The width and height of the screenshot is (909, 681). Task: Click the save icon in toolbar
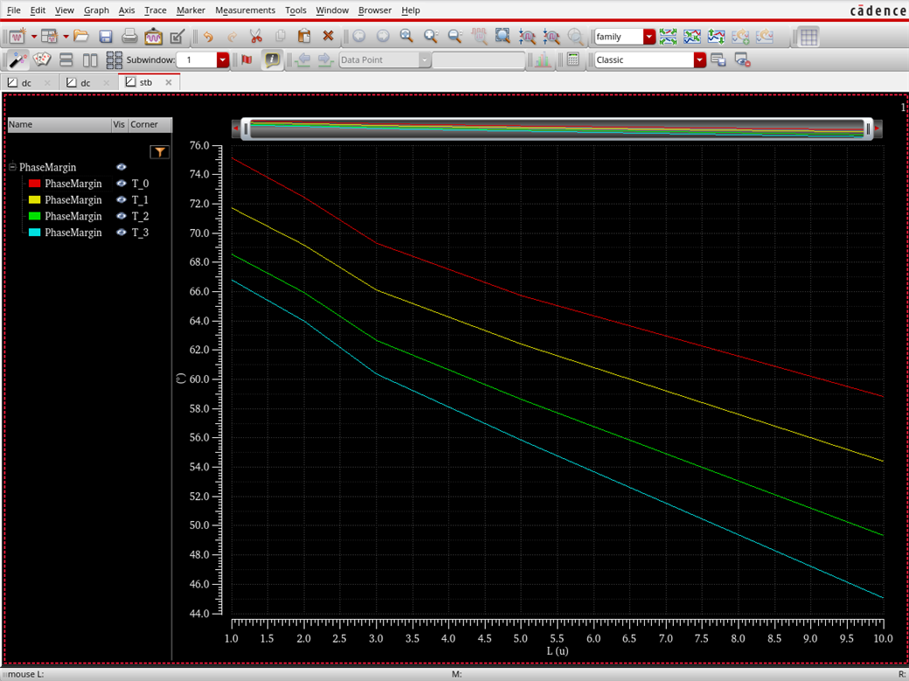coord(106,37)
